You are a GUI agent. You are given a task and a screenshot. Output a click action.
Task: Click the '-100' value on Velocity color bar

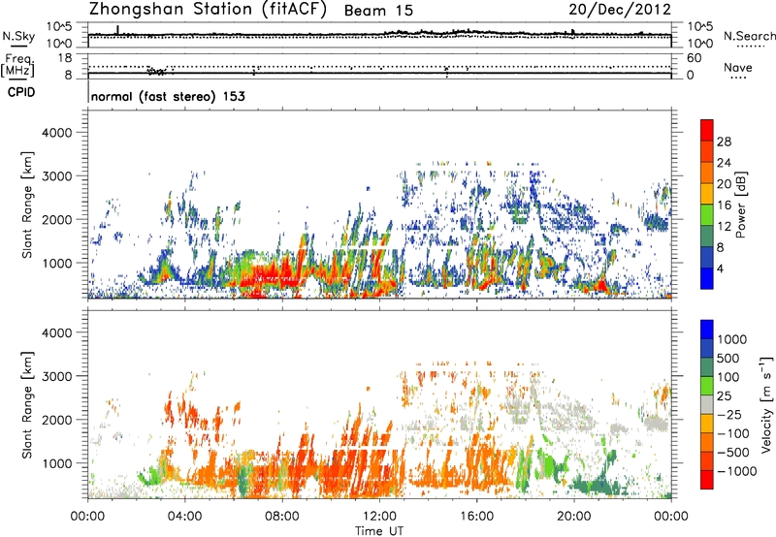click(x=733, y=433)
